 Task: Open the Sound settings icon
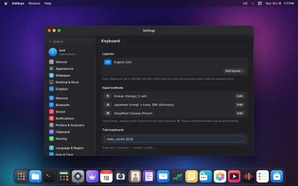[51, 112]
